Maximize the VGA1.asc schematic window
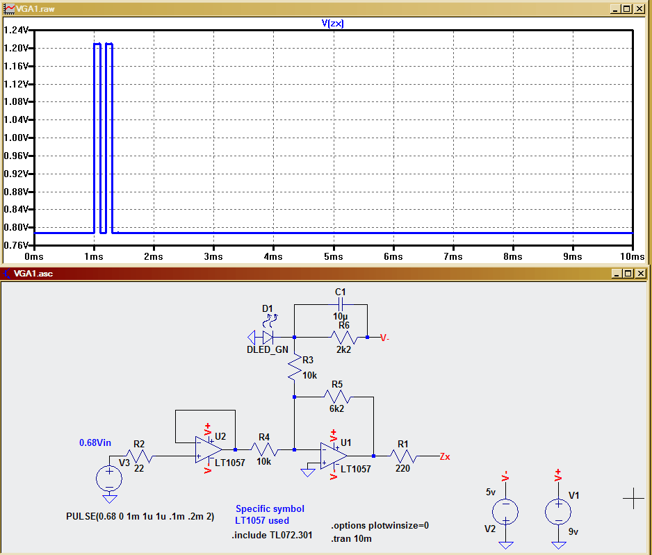Screen dimensions: 652x555 click(628, 274)
